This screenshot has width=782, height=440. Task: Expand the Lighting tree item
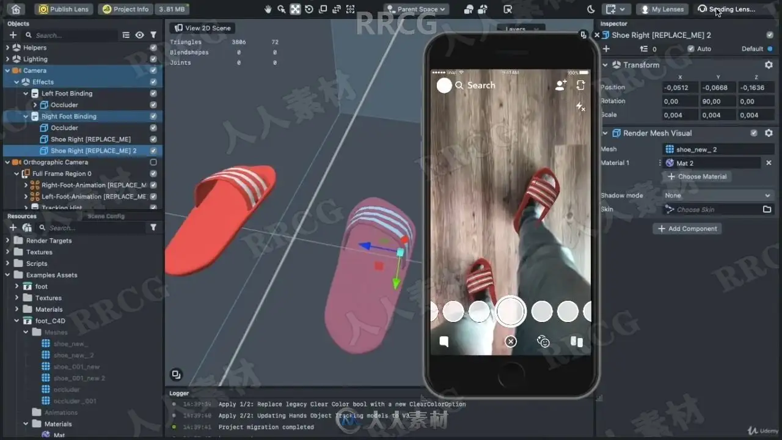coord(7,59)
